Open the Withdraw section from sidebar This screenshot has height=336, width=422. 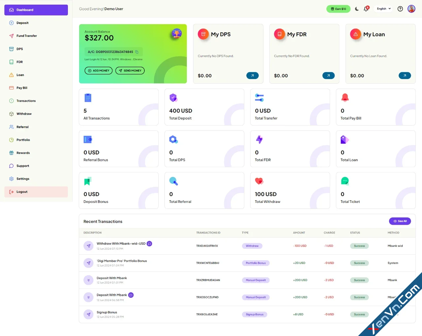click(x=23, y=114)
